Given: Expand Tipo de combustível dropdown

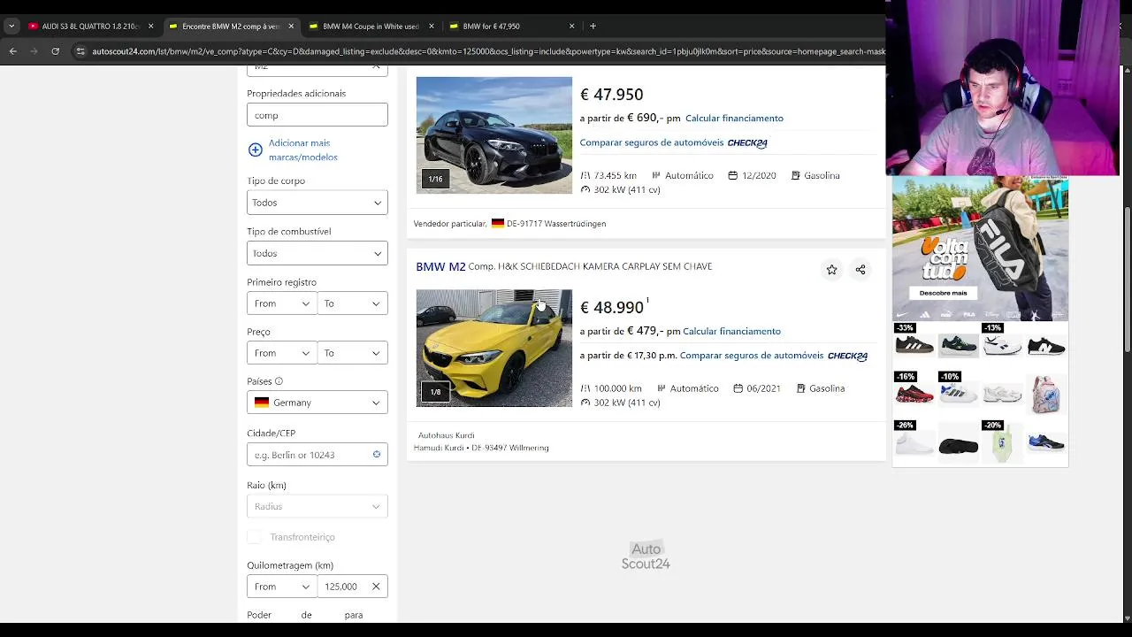Looking at the screenshot, I should 317,253.
